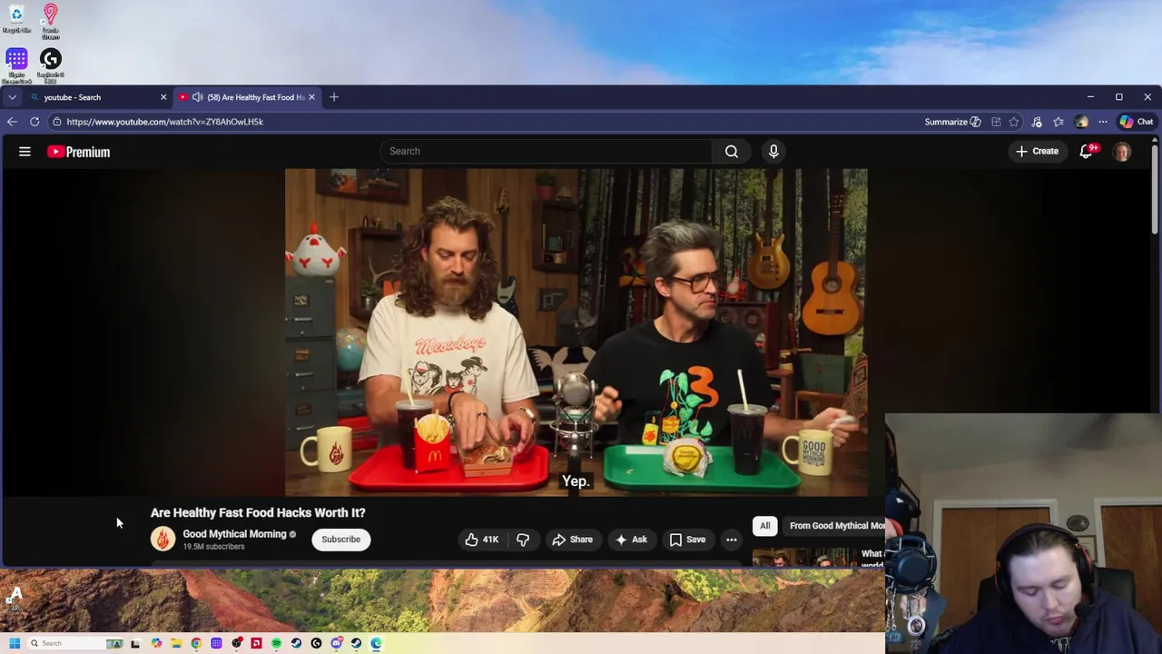The height and width of the screenshot is (654, 1162).
Task: Open Recycle Bin desktop icon
Action: [16, 18]
